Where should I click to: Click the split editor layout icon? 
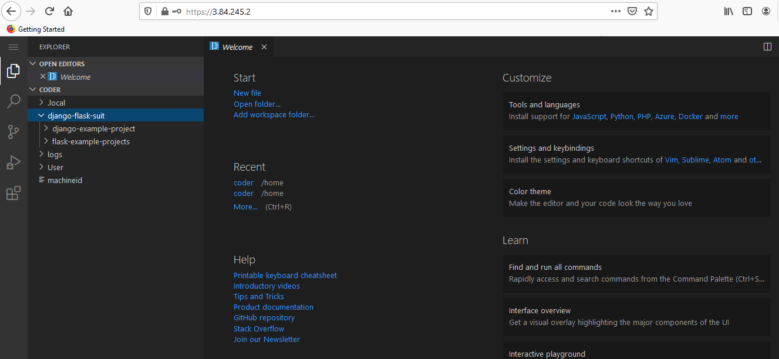point(767,47)
